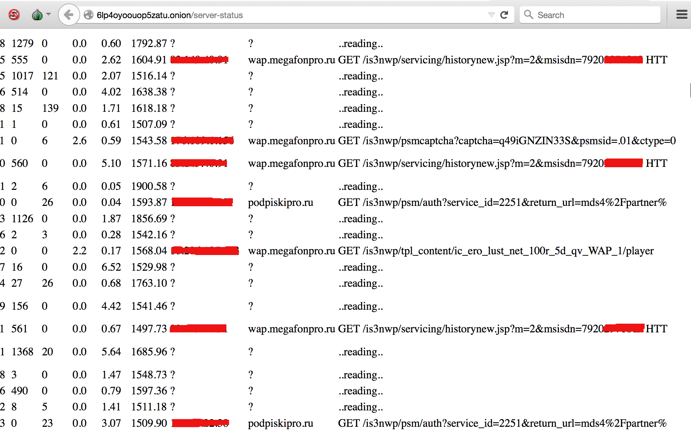Select the value 6.52

(111, 267)
